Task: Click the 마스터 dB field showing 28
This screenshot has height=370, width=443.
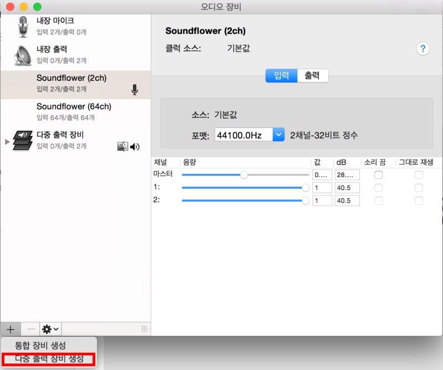Action: click(x=347, y=175)
